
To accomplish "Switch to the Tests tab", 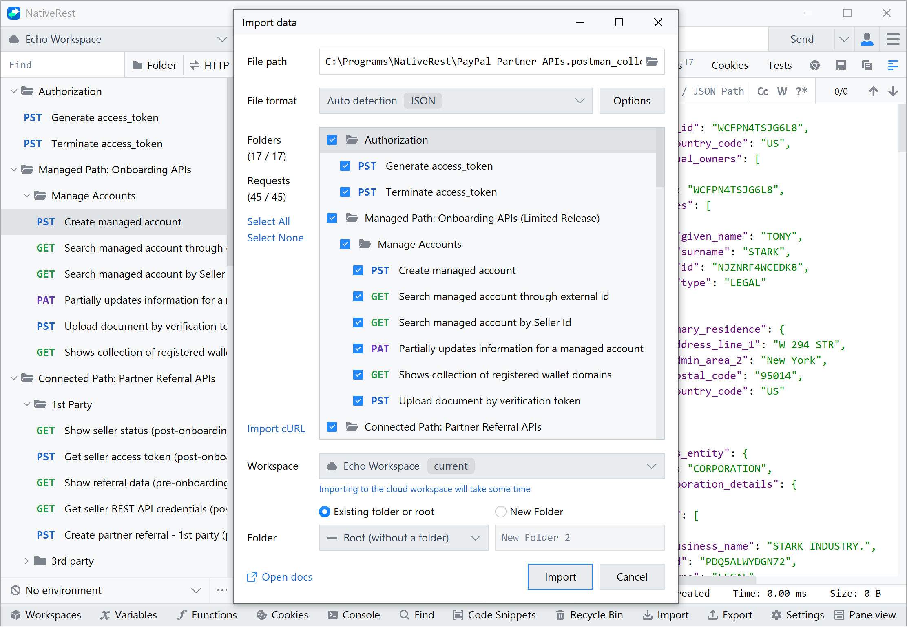I will pyautogui.click(x=779, y=65).
